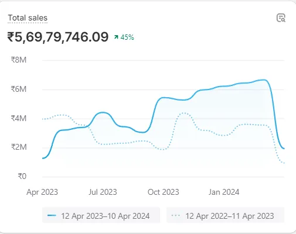Click the ₹0 y-axis label
This screenshot has height=234, width=296.
point(22,176)
